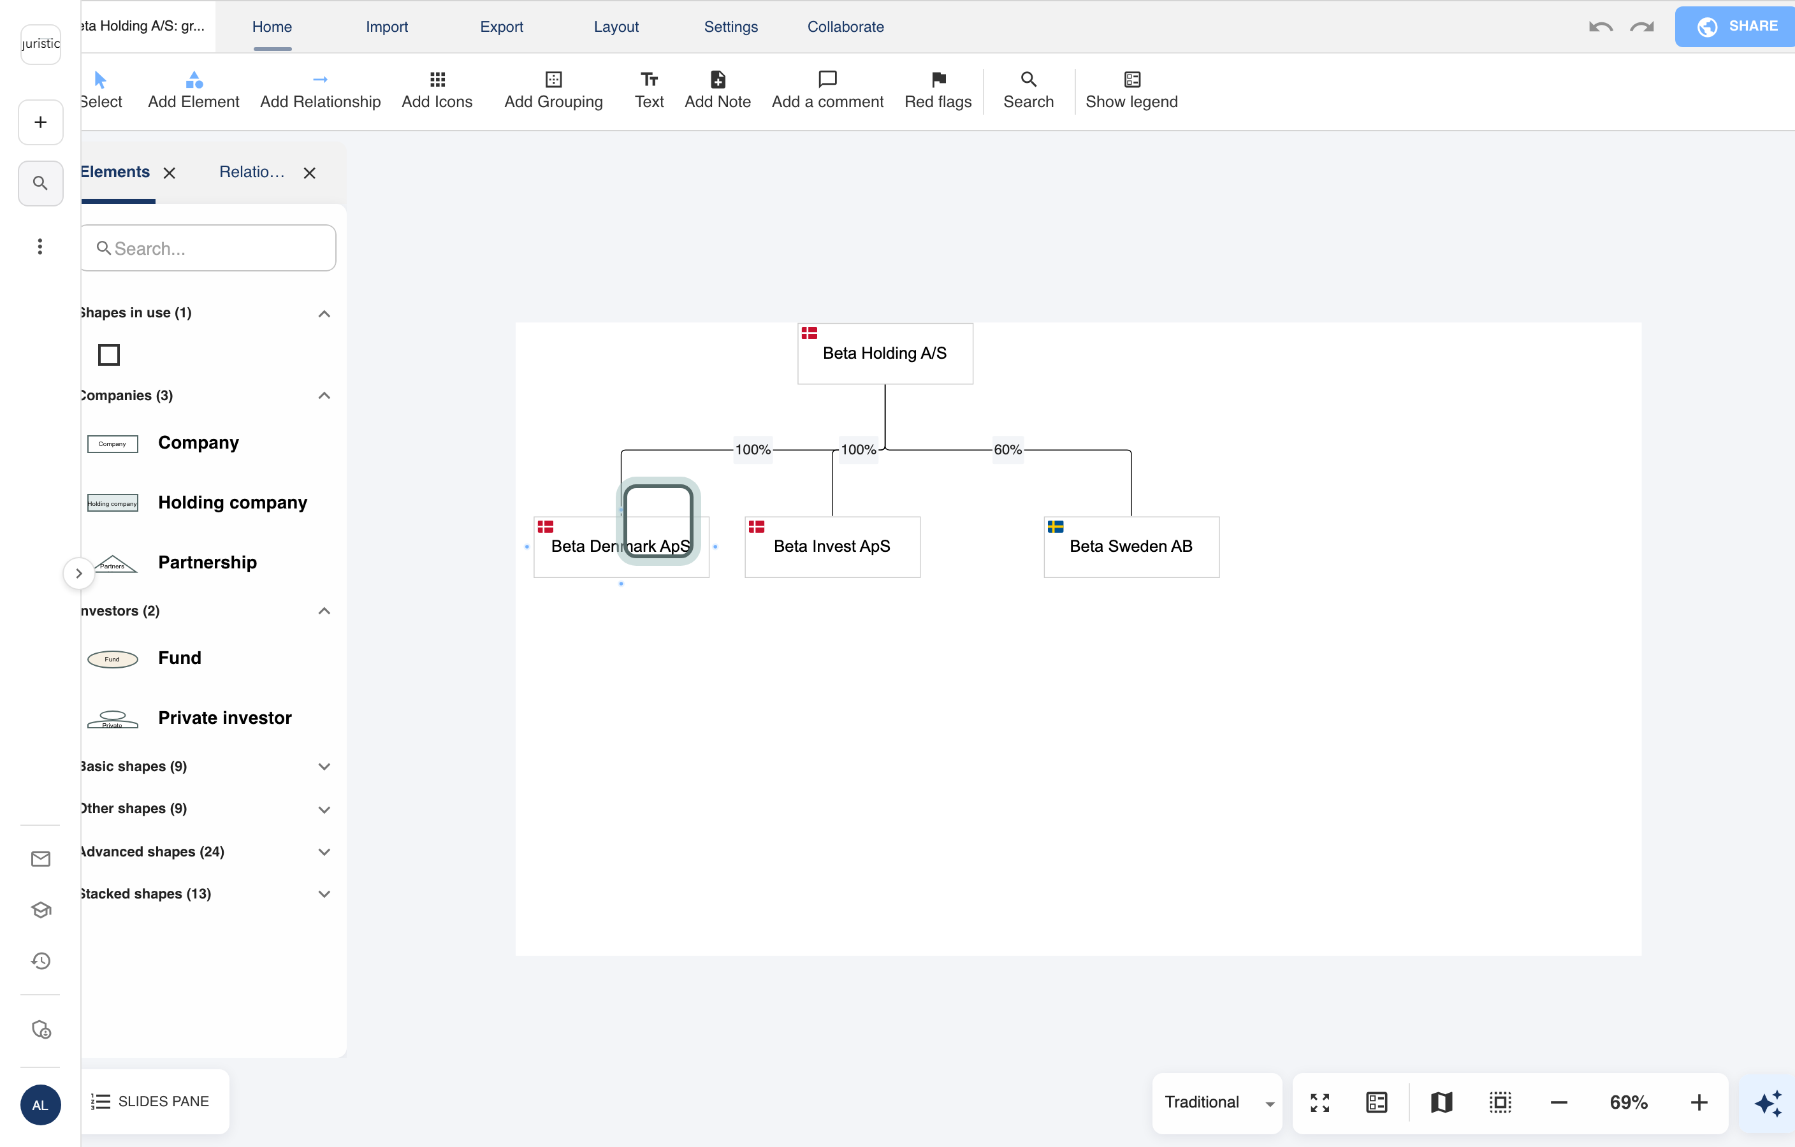This screenshot has width=1795, height=1147.
Task: Switch to the Export tab
Action: 501,27
